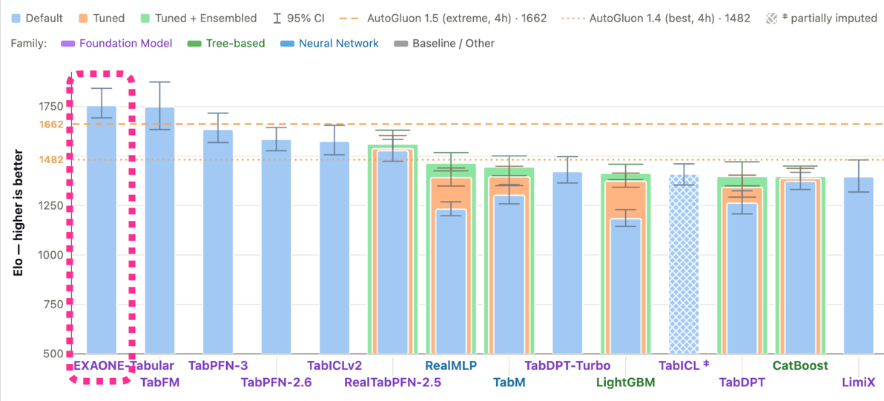Click the LimiX blue bar
884x401 pixels.
coord(859,266)
